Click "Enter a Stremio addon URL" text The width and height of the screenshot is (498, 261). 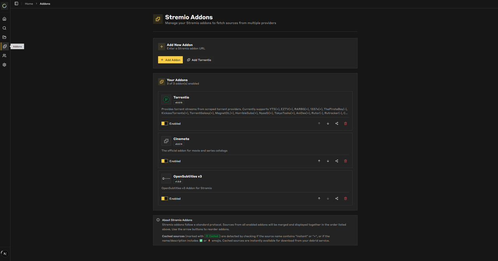coord(186,49)
